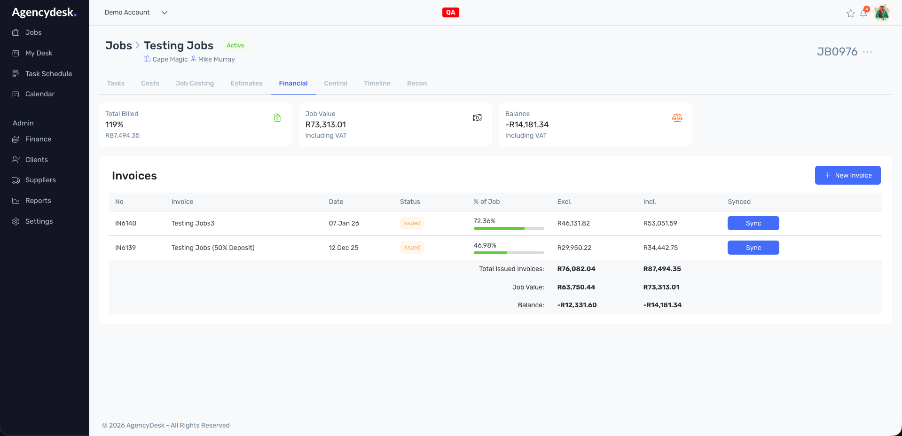
Task: Click the Cape Magic client link
Action: pyautogui.click(x=170, y=59)
